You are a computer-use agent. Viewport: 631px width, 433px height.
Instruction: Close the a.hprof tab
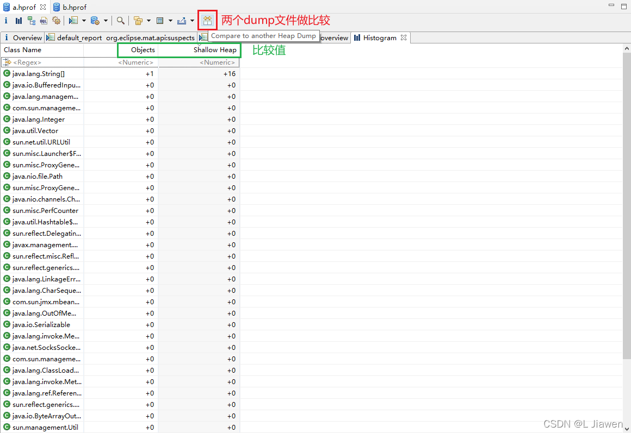[x=43, y=7]
